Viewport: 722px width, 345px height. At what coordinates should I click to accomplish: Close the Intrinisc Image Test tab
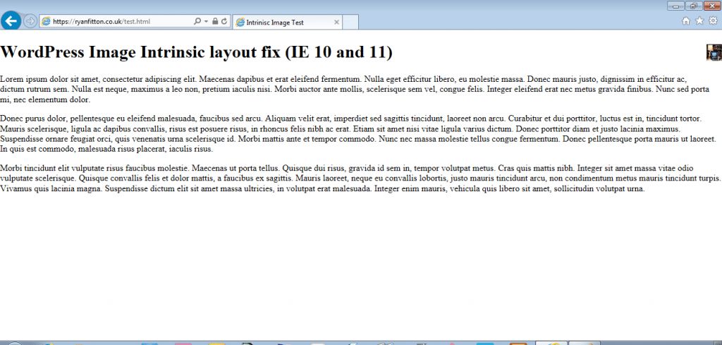(336, 23)
